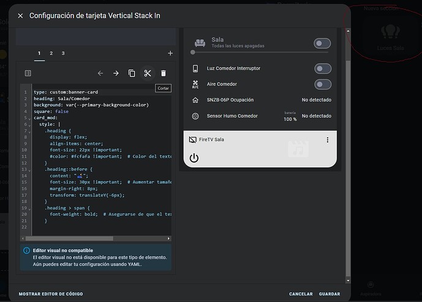Viewport: 422px width, 302px height.
Task: Click the Luces Sala card in the background dashboard
Action: click(x=390, y=37)
